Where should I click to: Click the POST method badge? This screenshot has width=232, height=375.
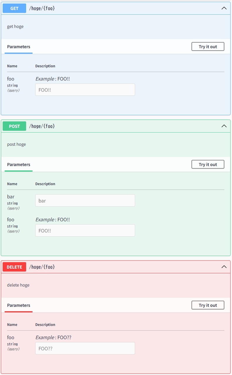pyautogui.click(x=14, y=126)
